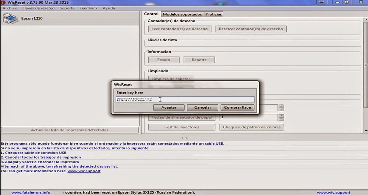Open the www.fatalerrors.info link
Viewport: 368px width, 195px height.
tap(31, 192)
